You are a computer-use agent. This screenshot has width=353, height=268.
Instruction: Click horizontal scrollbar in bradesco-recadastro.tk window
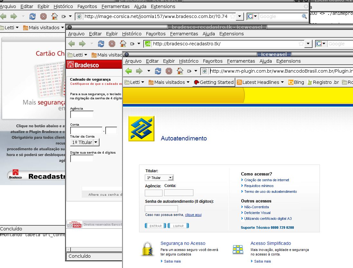tap(94, 249)
